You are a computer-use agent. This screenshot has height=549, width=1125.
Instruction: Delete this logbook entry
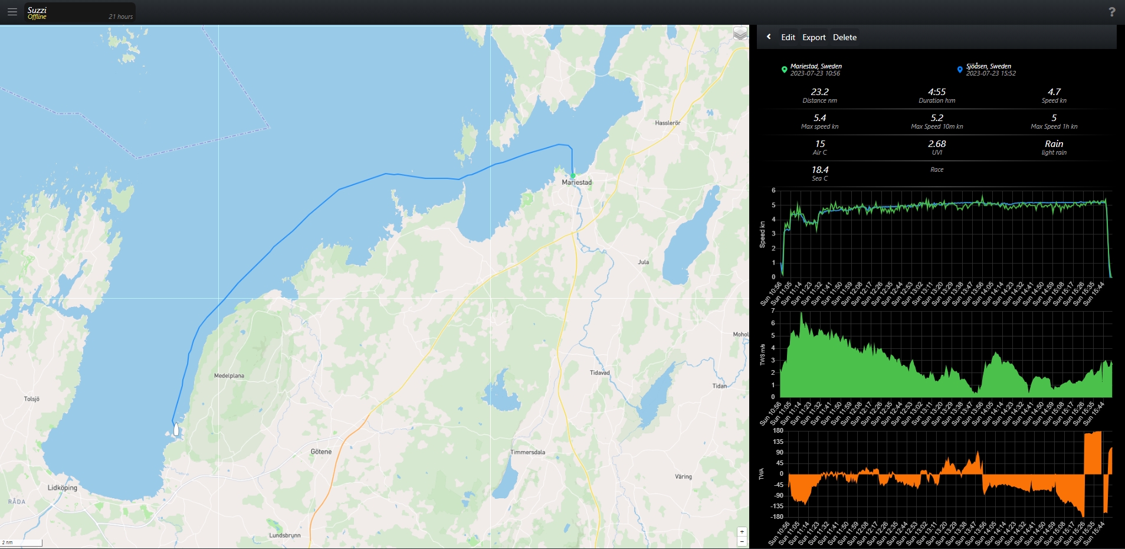point(844,37)
